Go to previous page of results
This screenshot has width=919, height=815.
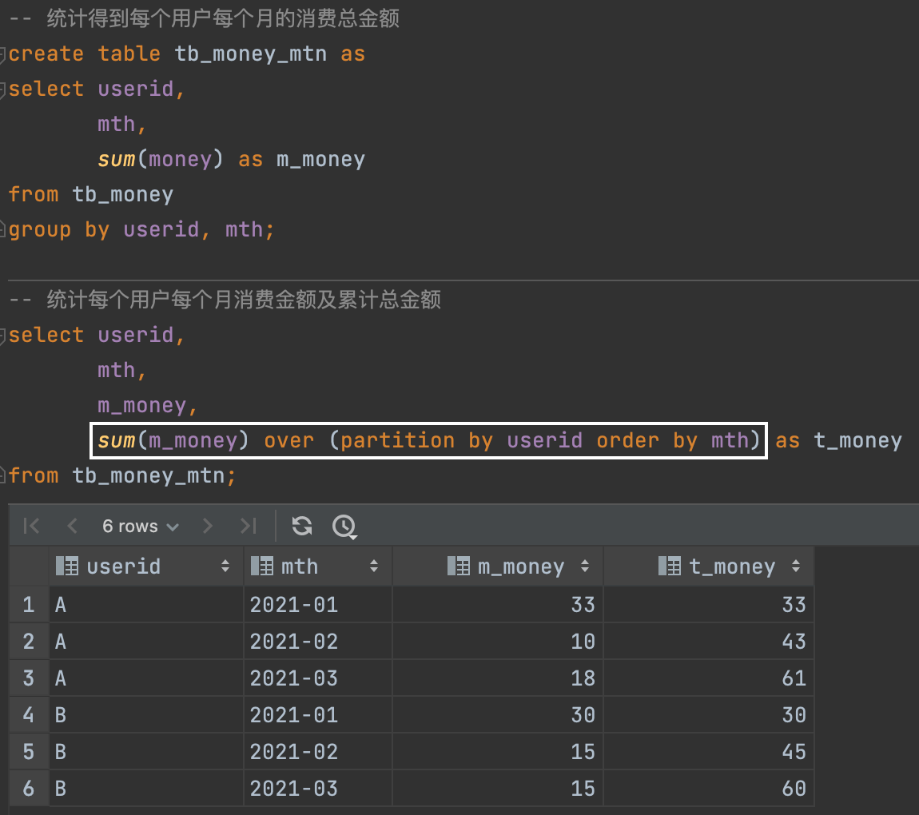pos(73,526)
